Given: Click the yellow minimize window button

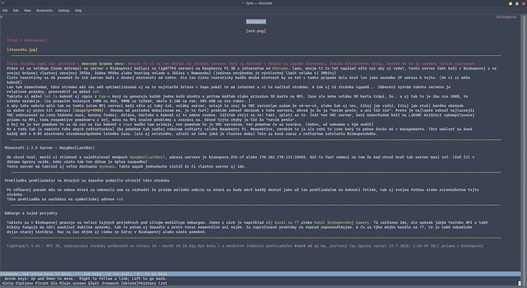Looking at the screenshot, I should 511,4.
